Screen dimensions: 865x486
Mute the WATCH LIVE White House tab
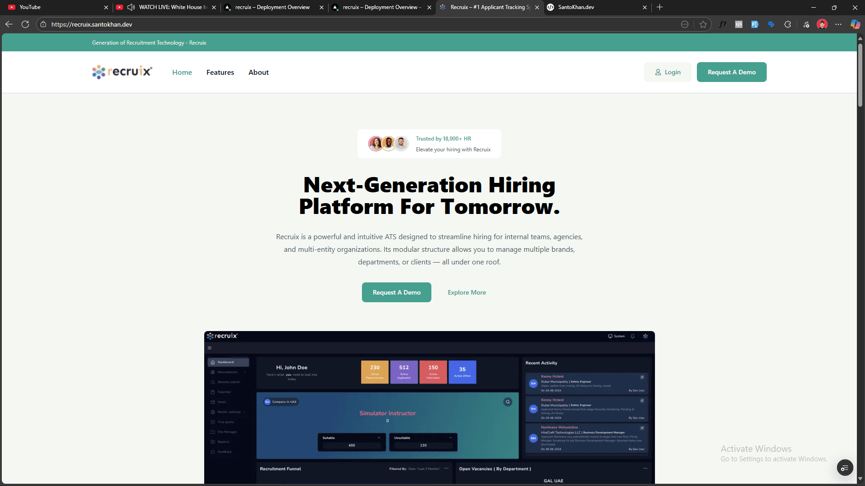coord(131,7)
